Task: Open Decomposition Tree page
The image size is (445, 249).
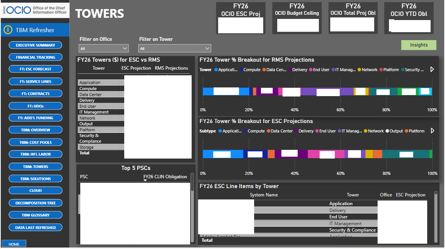Action: pyautogui.click(x=36, y=203)
